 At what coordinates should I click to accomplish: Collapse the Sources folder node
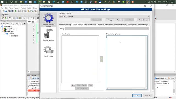click(5, 34)
